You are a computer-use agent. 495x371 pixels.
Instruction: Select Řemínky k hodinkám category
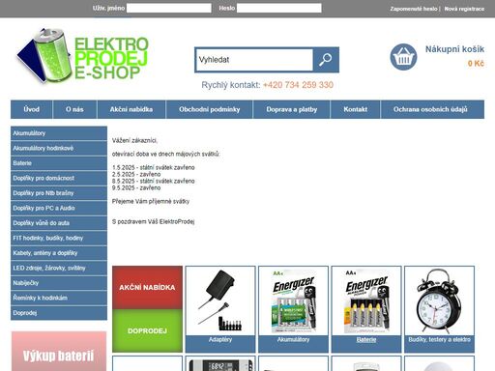point(59,298)
